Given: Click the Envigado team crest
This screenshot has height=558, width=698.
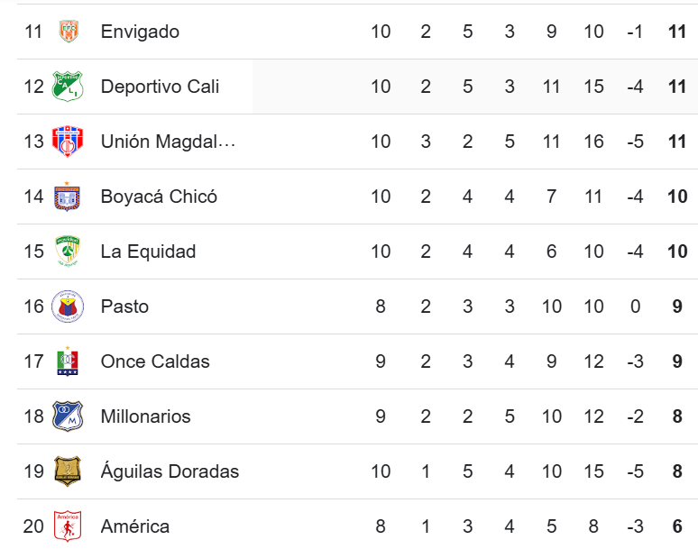Looking at the screenshot, I should pos(69,32).
